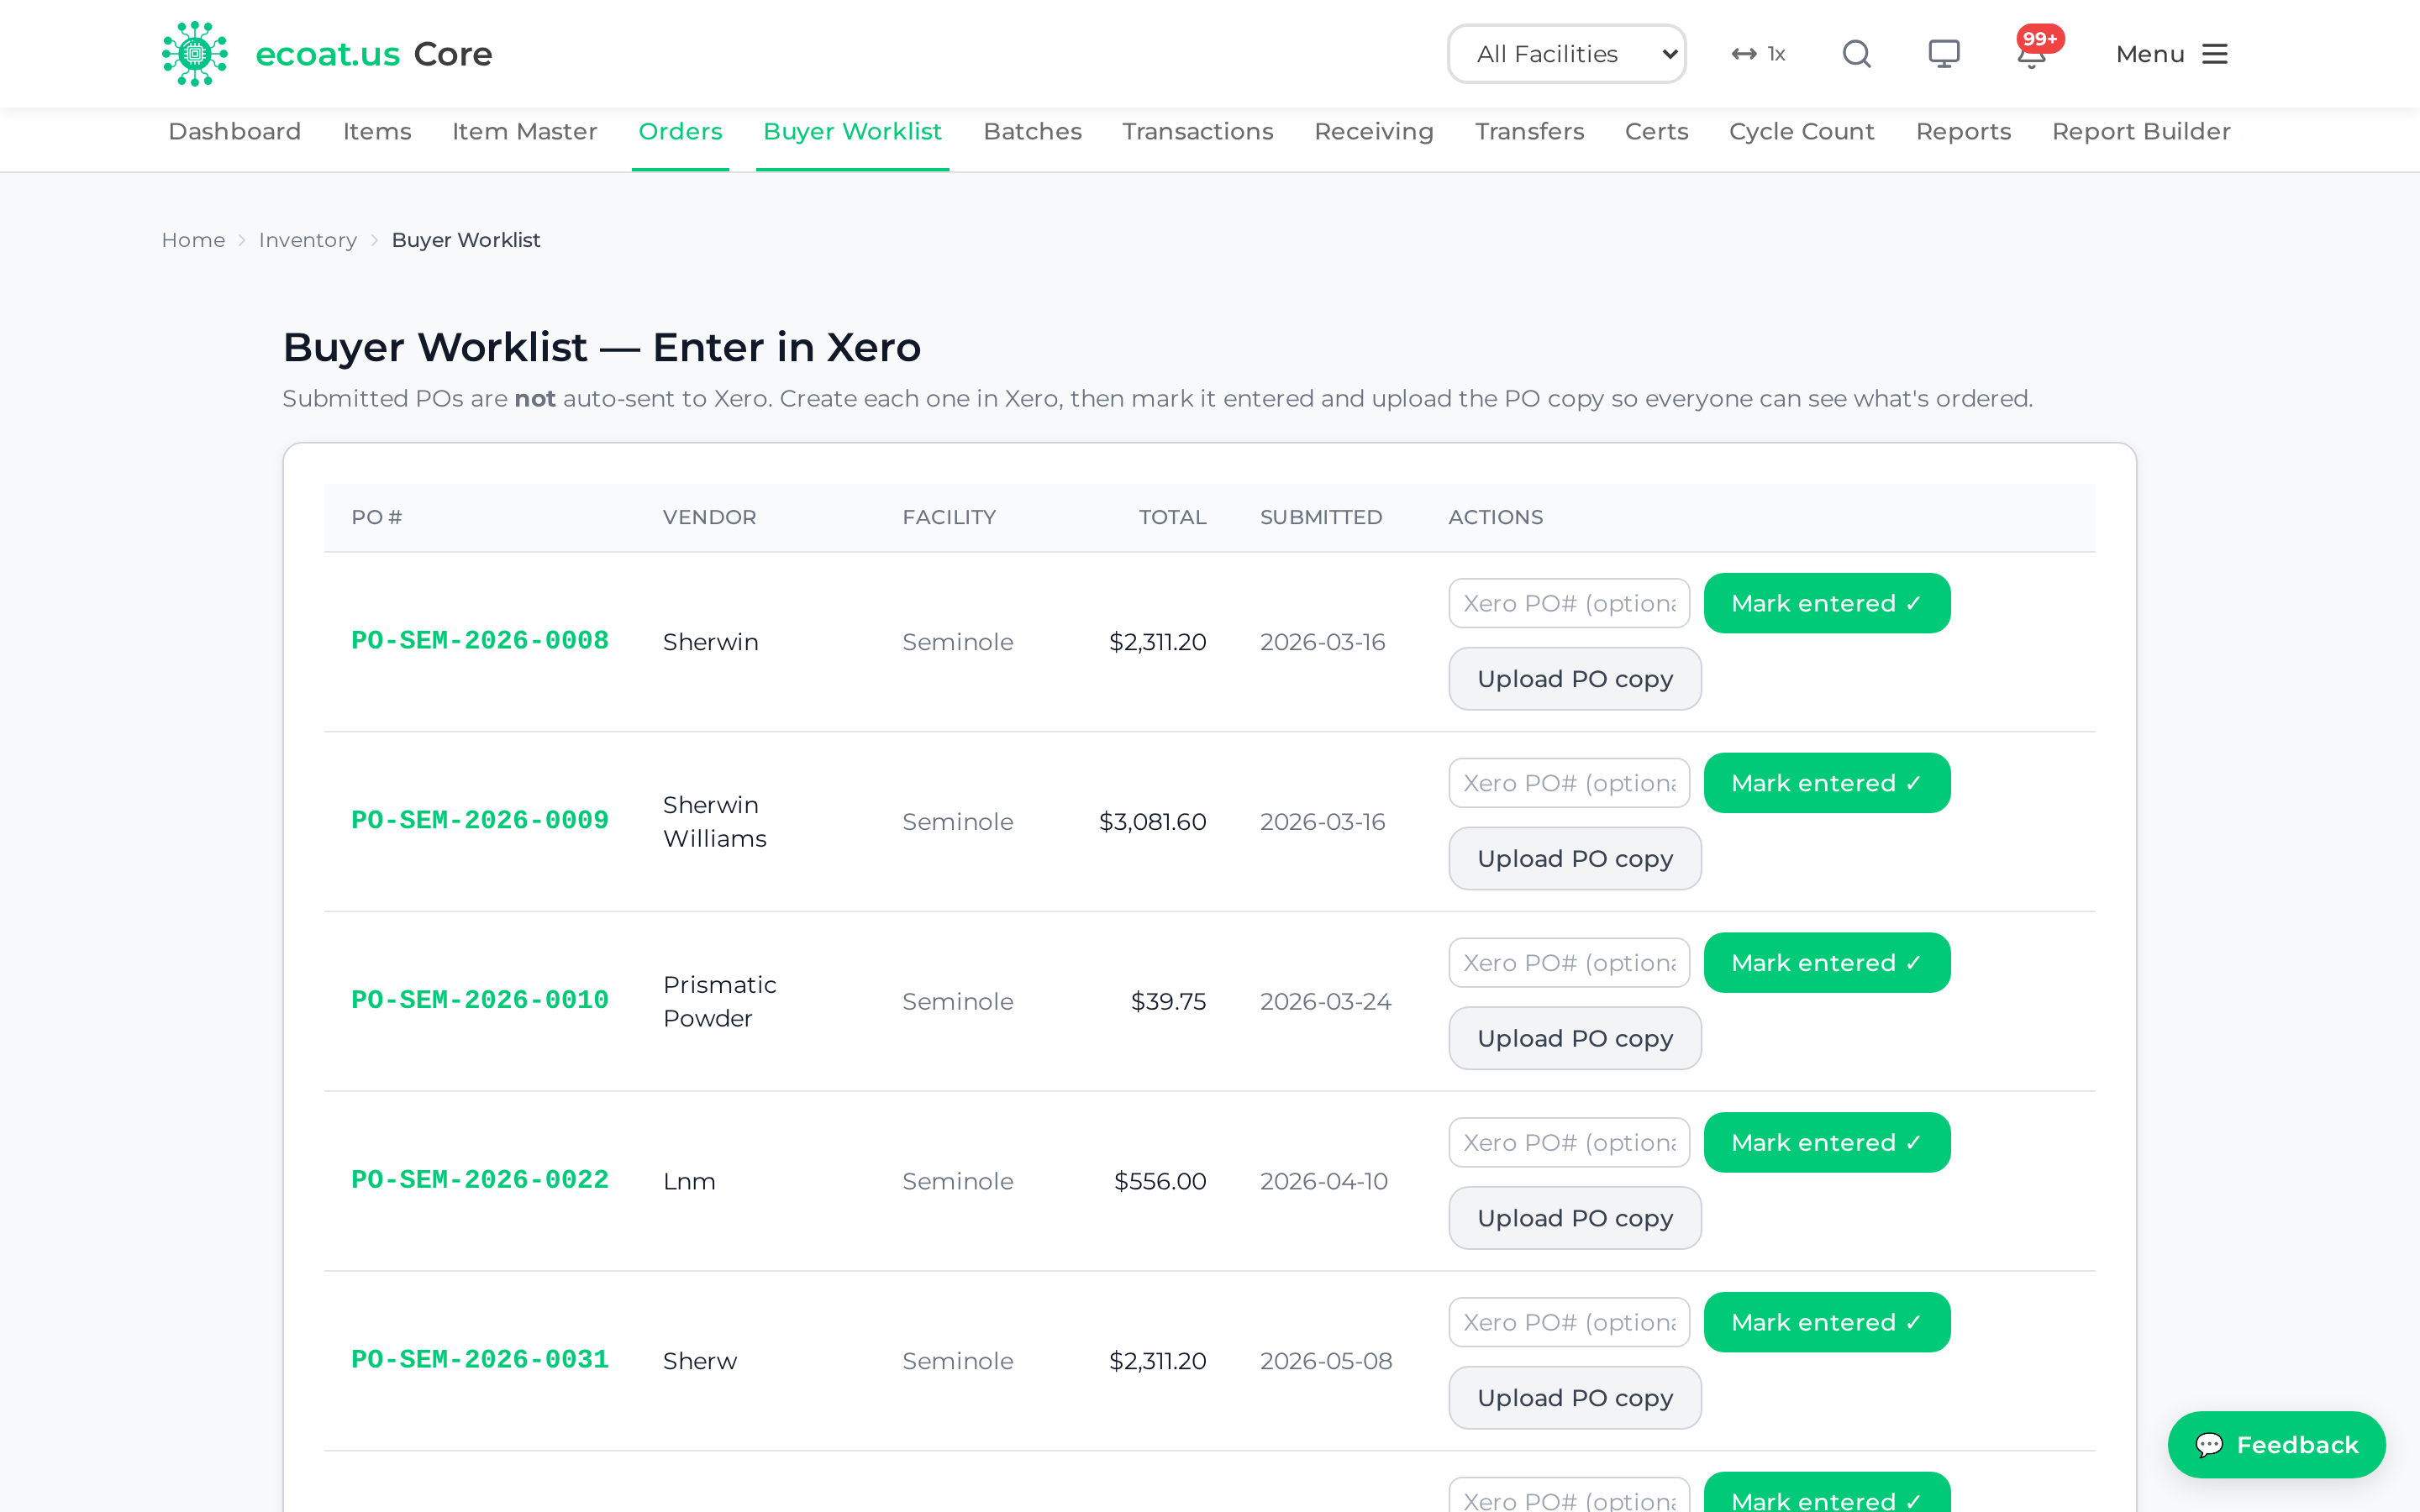Click the VENDOR column header
The image size is (2420, 1512).
[x=709, y=518]
